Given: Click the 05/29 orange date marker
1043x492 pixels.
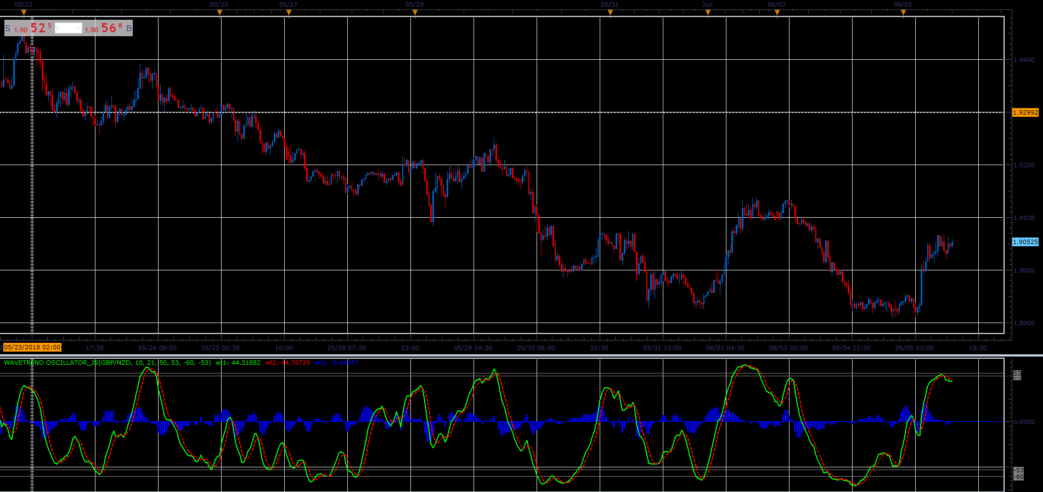Looking at the screenshot, I should pos(415,12).
